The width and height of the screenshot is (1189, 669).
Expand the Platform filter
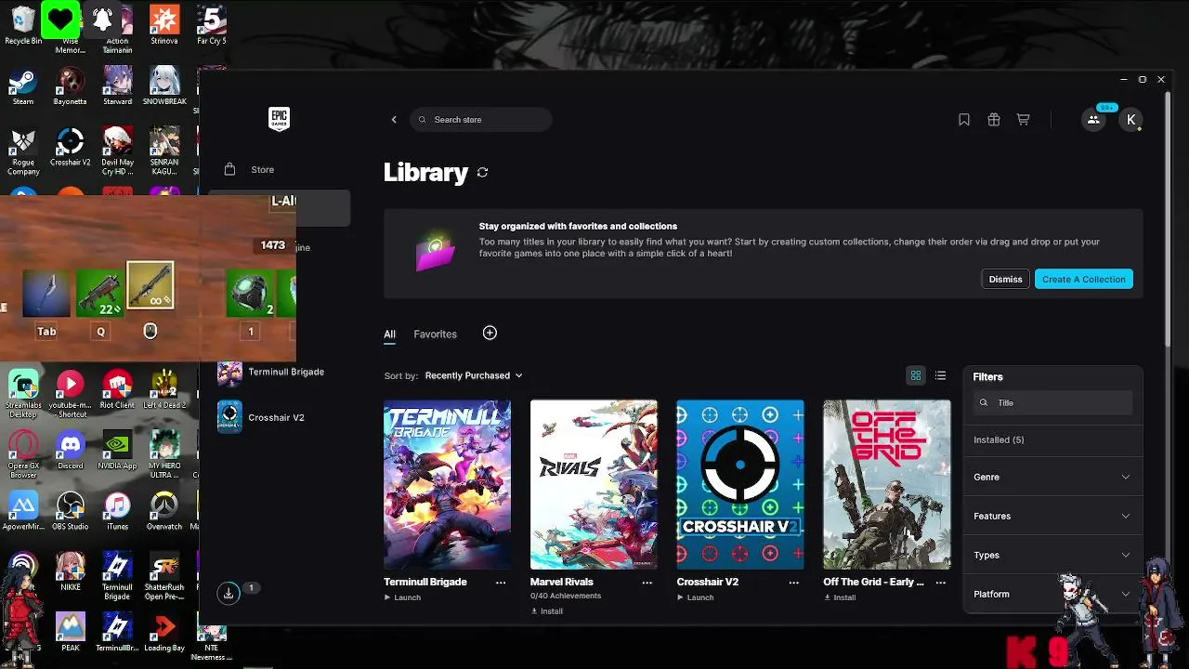pyautogui.click(x=1052, y=594)
